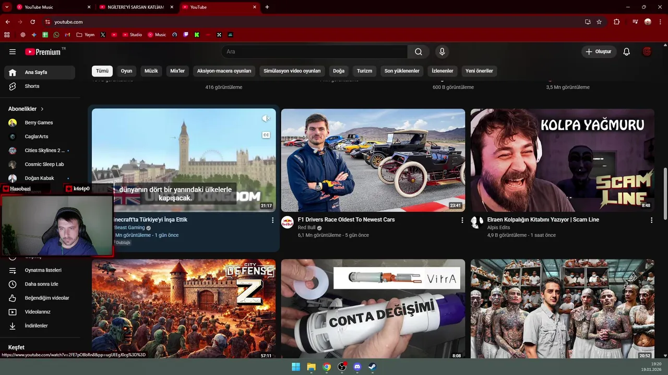The width and height of the screenshot is (668, 375).
Task: Select the İzlenenler filter chip
Action: point(443,71)
